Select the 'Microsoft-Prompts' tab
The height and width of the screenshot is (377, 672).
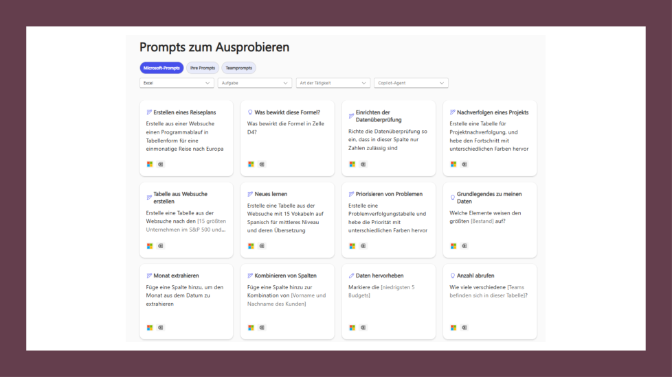click(161, 68)
